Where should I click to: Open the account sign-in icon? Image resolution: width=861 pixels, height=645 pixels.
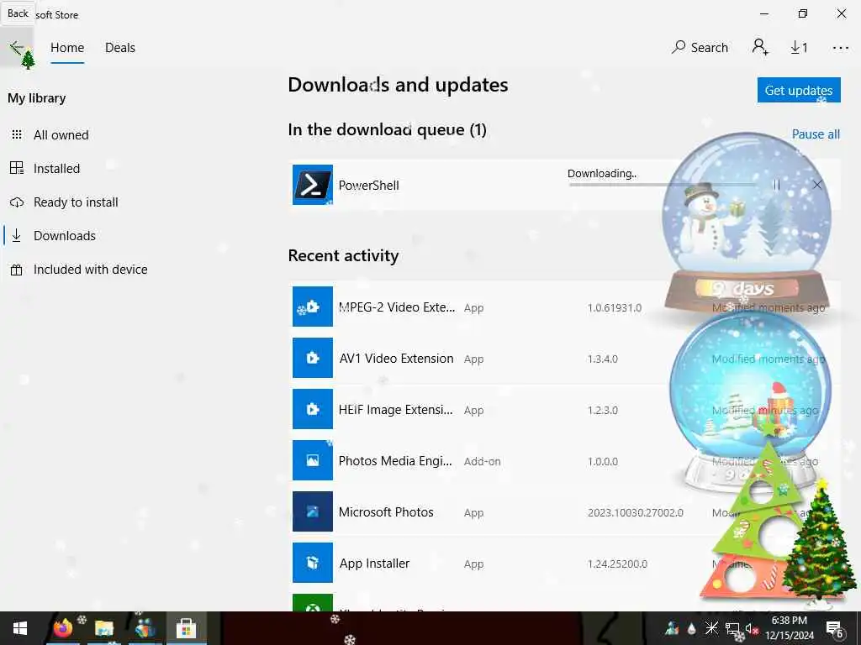pyautogui.click(x=760, y=47)
